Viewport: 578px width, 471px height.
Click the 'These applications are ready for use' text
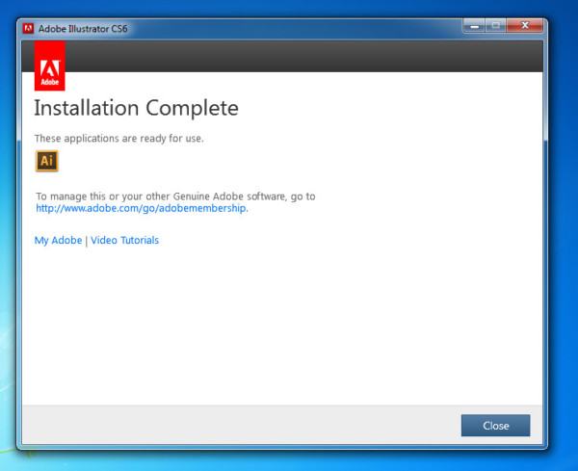pos(118,138)
